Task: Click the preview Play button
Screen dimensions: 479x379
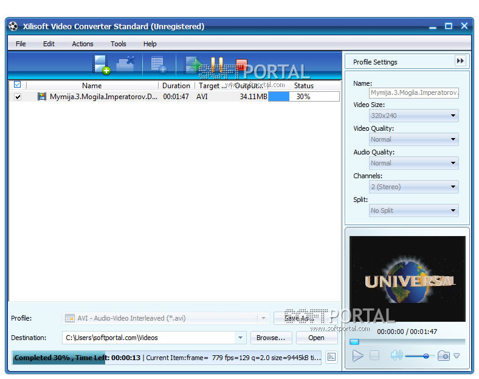Action: coord(357,356)
